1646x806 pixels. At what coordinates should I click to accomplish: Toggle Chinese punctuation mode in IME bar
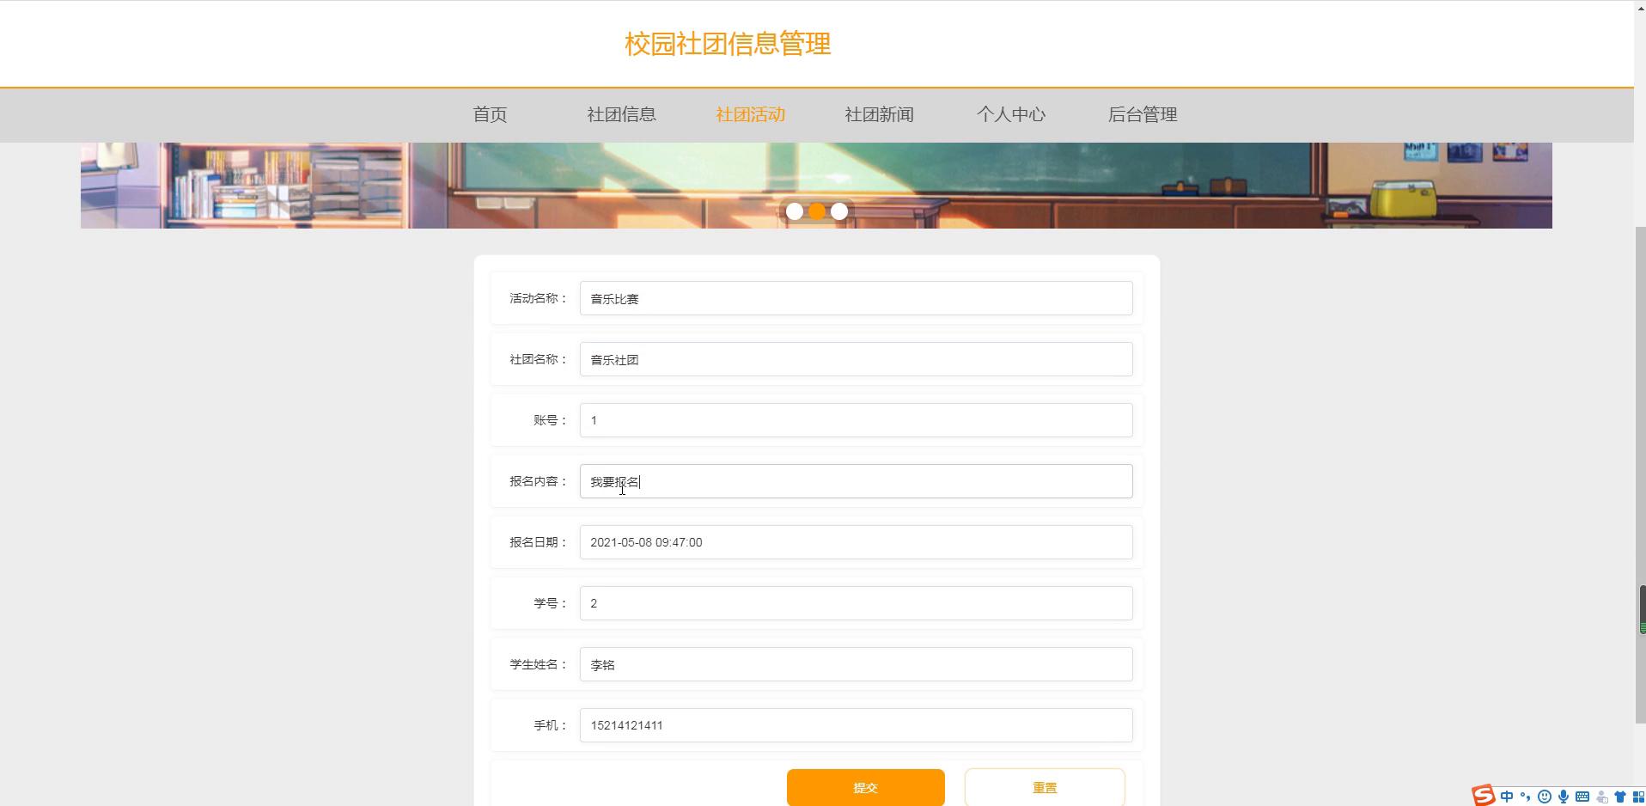click(x=1526, y=797)
